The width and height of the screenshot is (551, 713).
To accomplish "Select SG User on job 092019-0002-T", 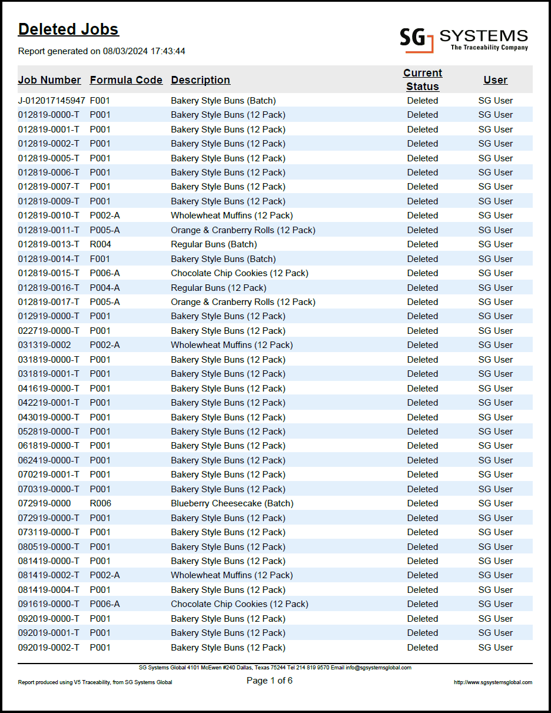I will coord(495,647).
